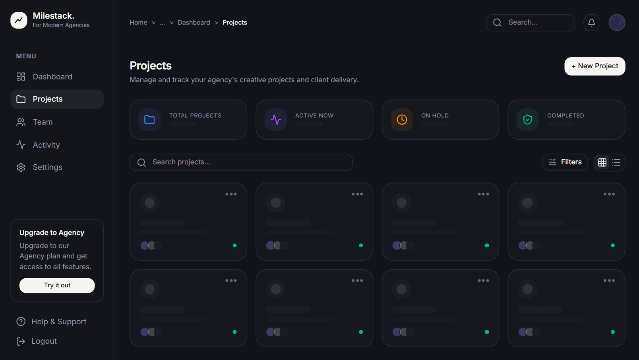The width and height of the screenshot is (639, 360).
Task: Focus the top Search field
Action: tap(530, 23)
